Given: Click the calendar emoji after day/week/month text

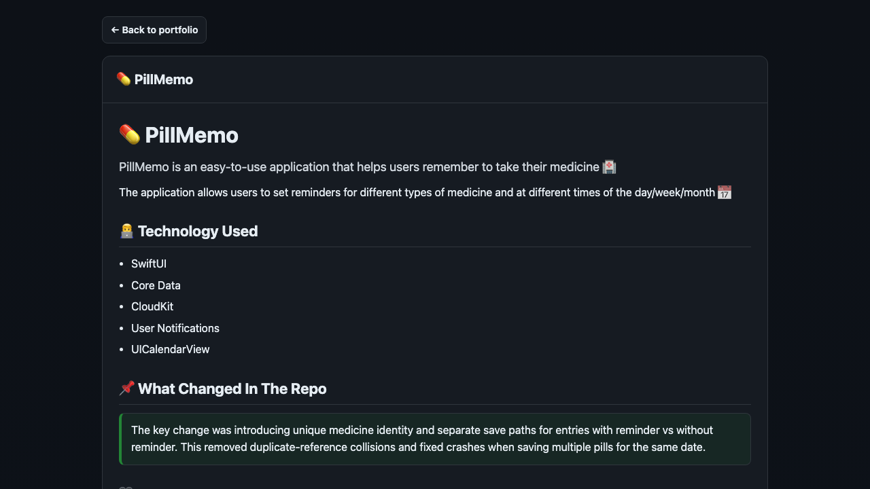Looking at the screenshot, I should (x=723, y=192).
